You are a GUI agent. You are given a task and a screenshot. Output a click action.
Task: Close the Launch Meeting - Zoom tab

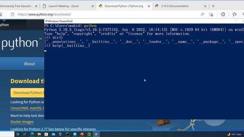(92, 6)
